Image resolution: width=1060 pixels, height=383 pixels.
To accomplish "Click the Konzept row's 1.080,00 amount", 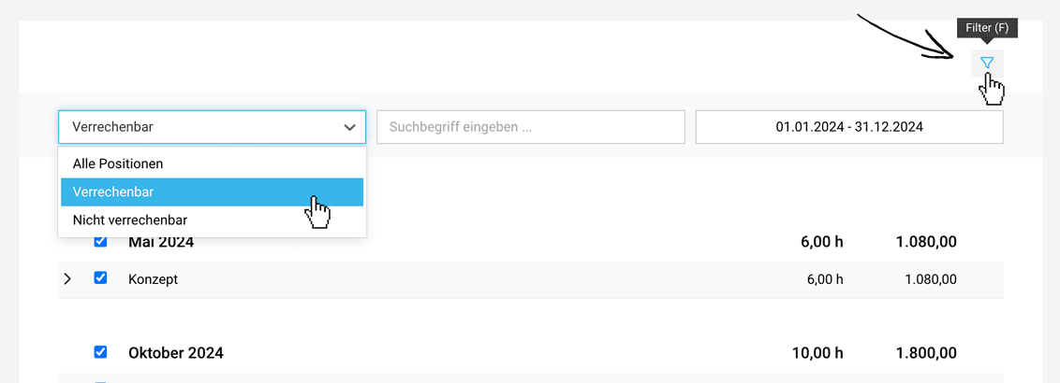I will pyautogui.click(x=930, y=279).
